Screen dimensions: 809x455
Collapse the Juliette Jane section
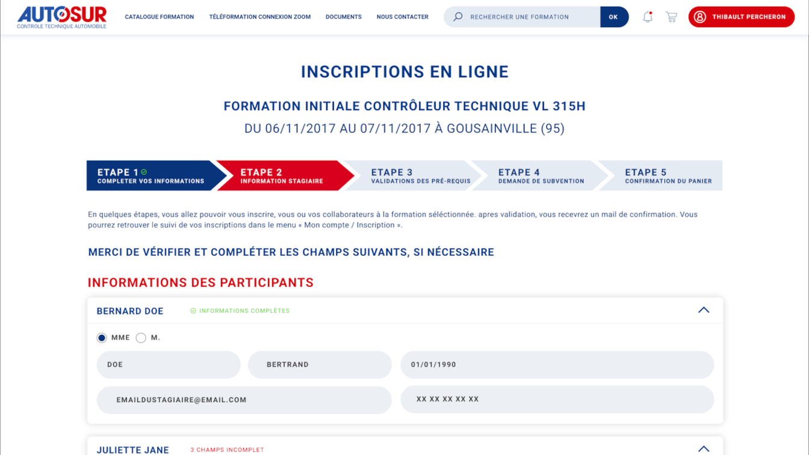703,448
